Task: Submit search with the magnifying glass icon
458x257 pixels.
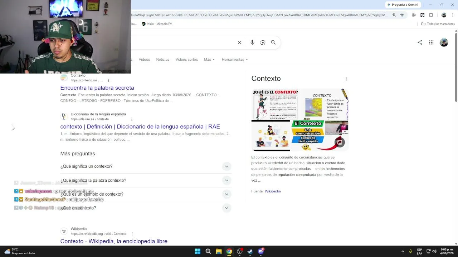Action: pyautogui.click(x=273, y=42)
